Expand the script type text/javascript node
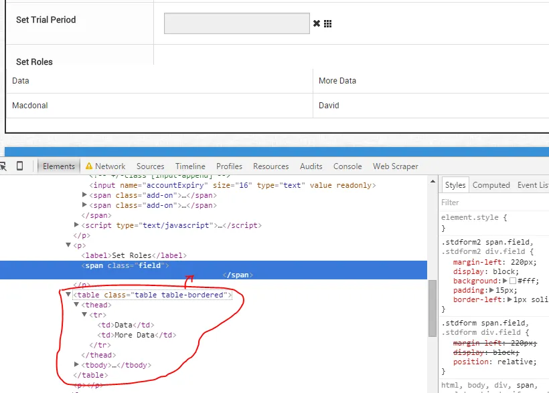Screen dimensions: 549x393 pyautogui.click(x=76, y=225)
